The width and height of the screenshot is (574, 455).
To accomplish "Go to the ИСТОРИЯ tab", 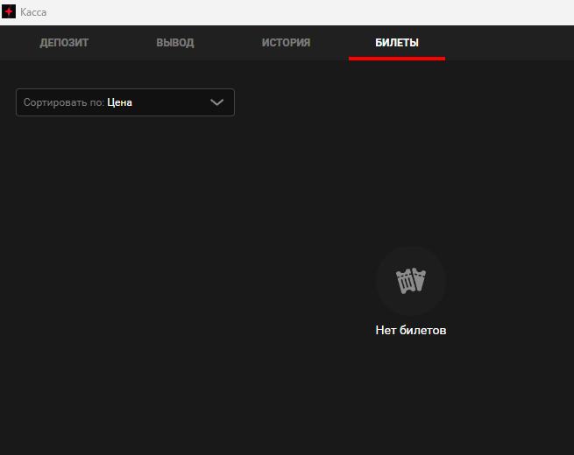I will tap(286, 43).
